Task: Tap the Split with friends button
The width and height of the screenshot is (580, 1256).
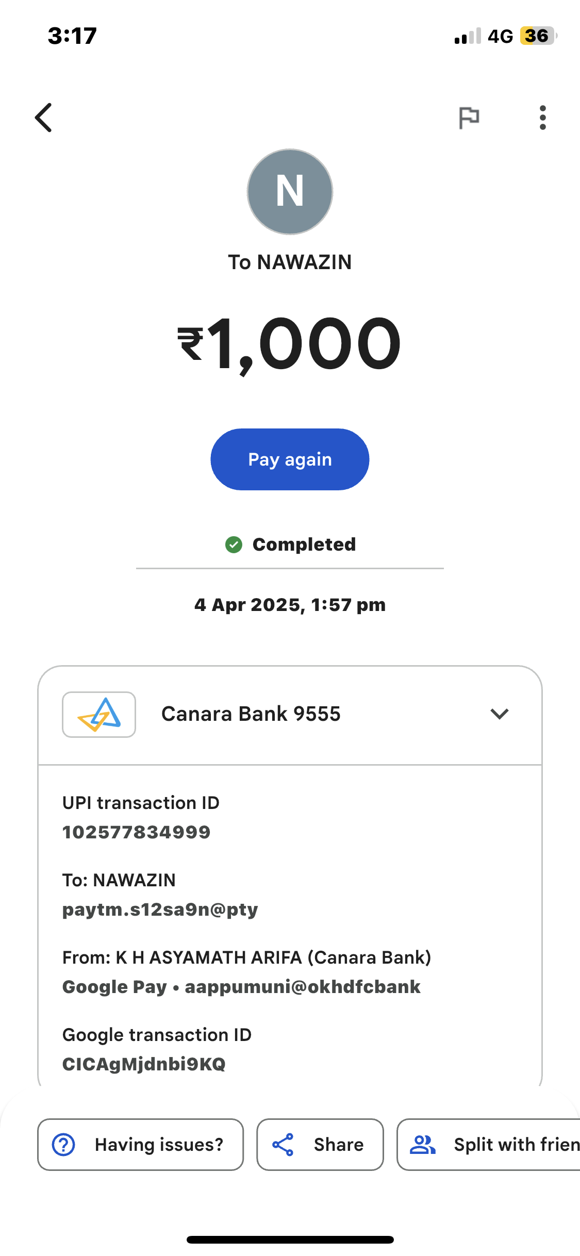Action: tap(490, 1145)
